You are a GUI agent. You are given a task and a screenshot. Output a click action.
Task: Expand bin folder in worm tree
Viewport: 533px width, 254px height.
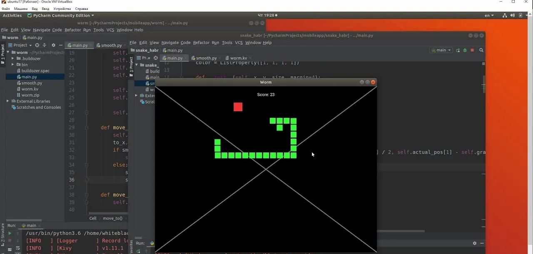(x=13, y=65)
